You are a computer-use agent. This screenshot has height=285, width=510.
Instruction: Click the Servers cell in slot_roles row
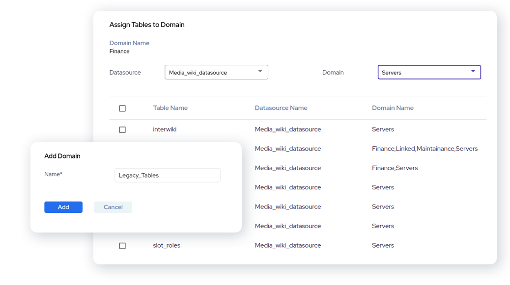[383, 245]
